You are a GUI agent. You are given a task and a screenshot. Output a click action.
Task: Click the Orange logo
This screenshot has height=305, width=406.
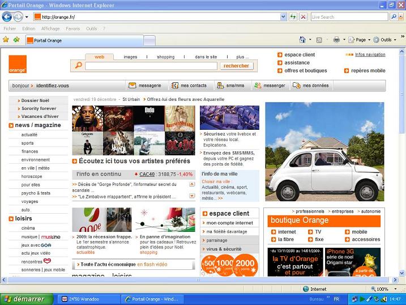[x=18, y=64]
